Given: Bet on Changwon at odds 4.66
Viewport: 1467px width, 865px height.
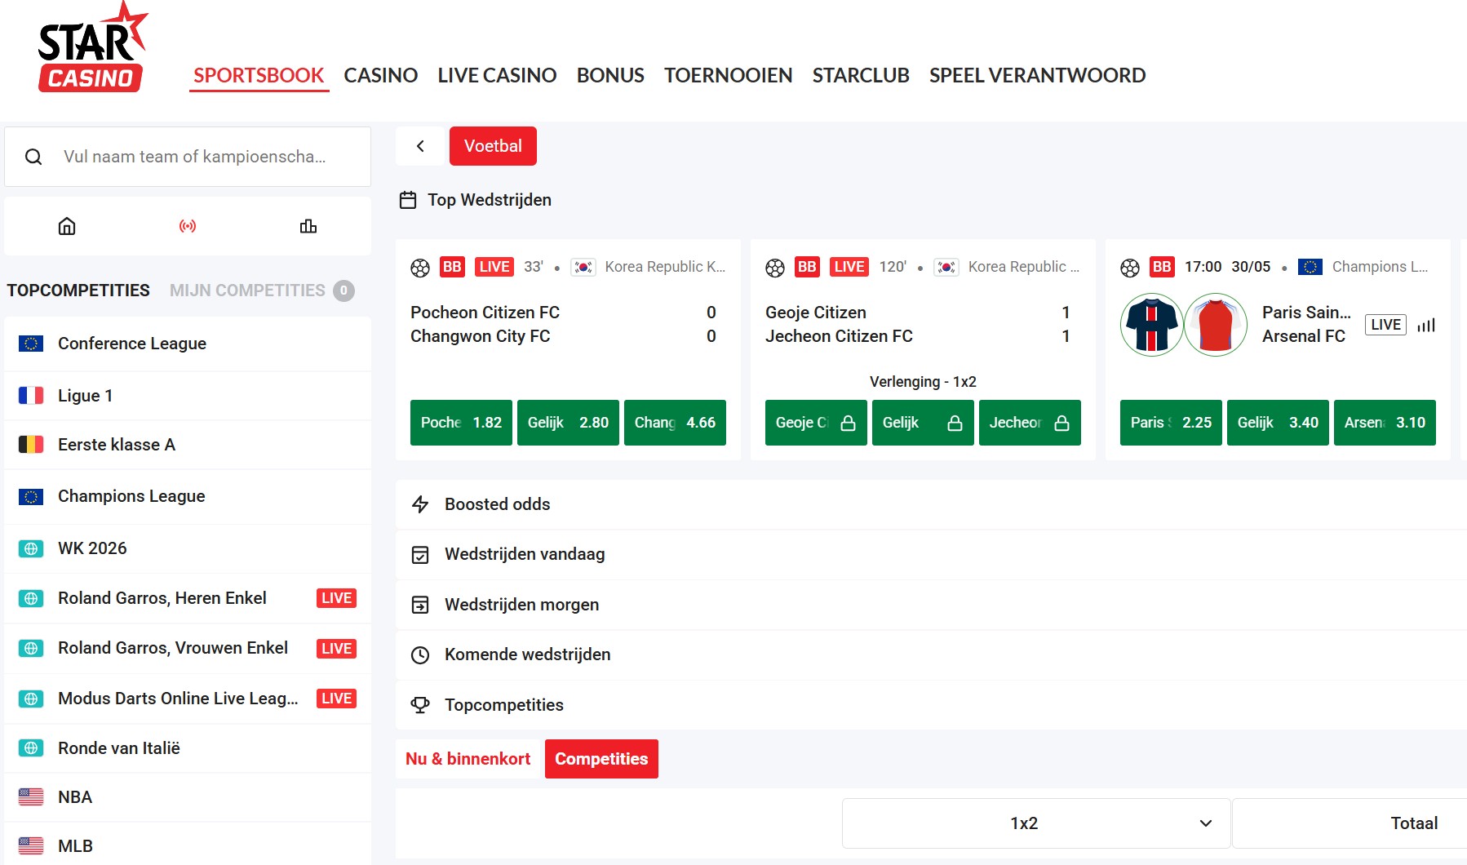Looking at the screenshot, I should (x=675, y=423).
